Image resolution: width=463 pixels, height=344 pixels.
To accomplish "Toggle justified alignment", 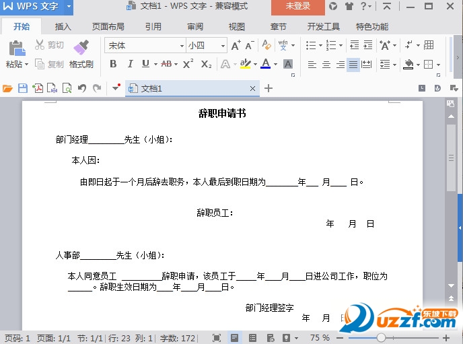I will [x=353, y=64].
